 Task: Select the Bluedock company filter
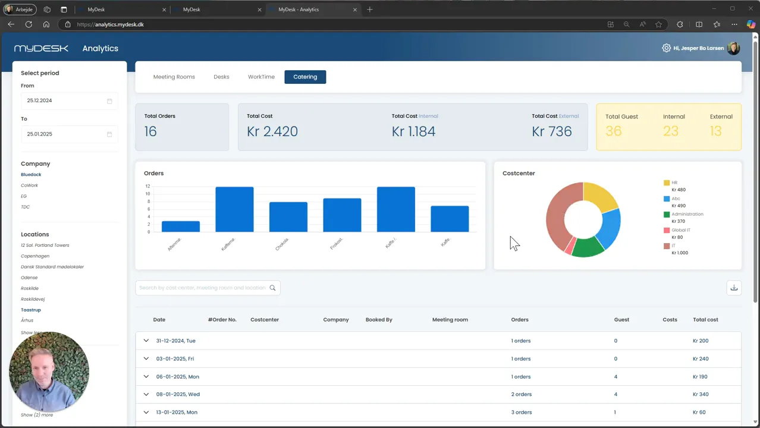(x=31, y=175)
